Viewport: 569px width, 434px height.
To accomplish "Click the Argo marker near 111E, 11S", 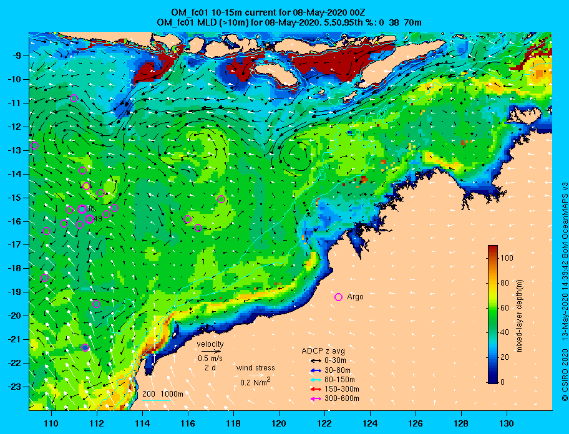I will click(74, 98).
